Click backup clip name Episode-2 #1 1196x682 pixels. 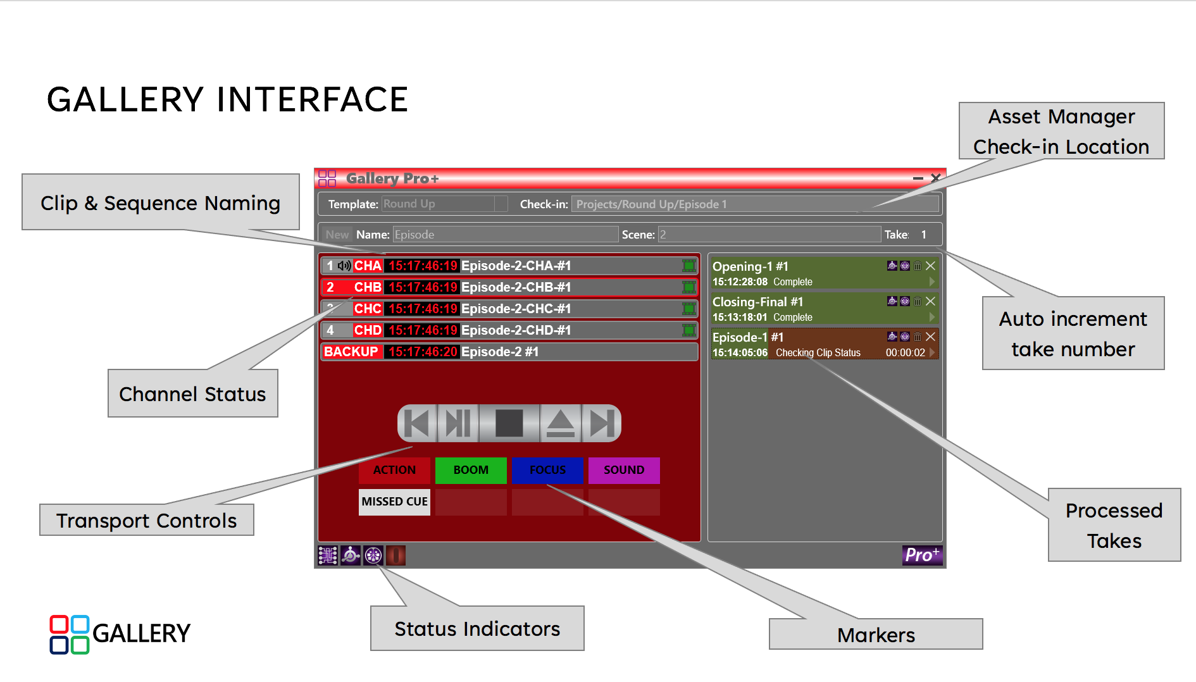click(500, 352)
